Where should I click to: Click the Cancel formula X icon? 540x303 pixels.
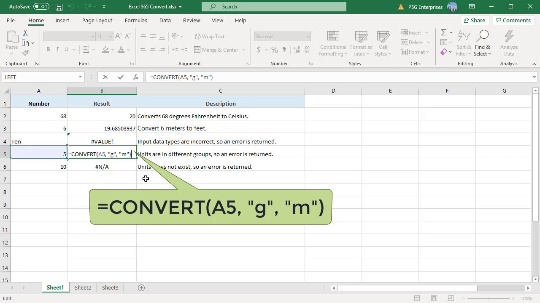click(105, 77)
